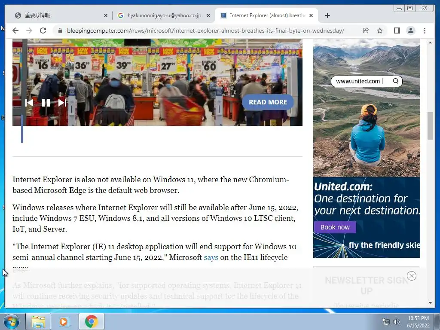Close the Internet Explorer article tab
440x330 pixels.
coord(311,16)
